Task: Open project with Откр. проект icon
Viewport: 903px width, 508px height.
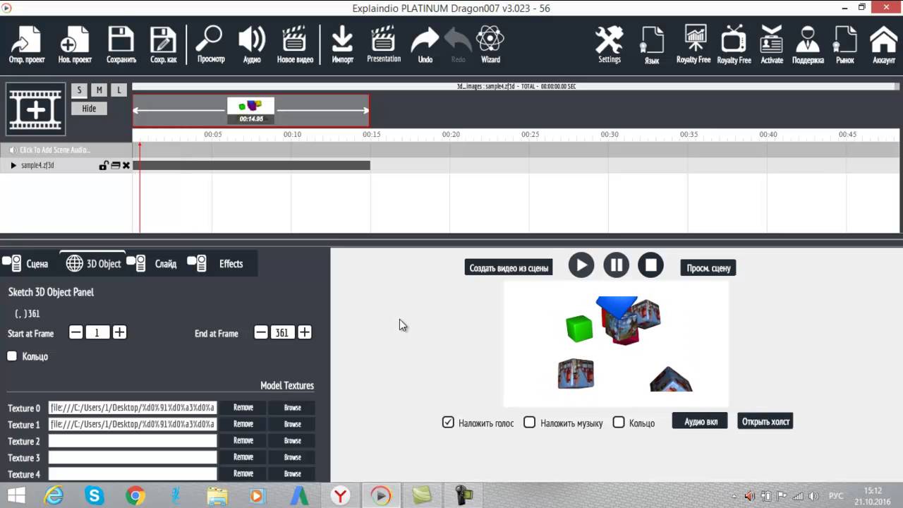Action: point(27,44)
